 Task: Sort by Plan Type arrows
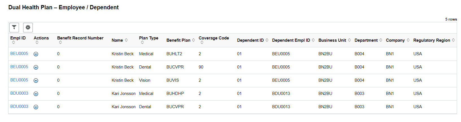pos(142,43)
